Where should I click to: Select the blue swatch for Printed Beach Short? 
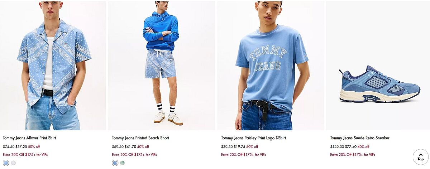pos(115,163)
